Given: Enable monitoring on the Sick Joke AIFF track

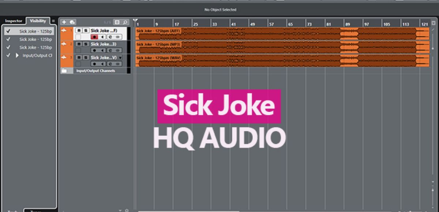Looking at the screenshot, I should [102, 37].
